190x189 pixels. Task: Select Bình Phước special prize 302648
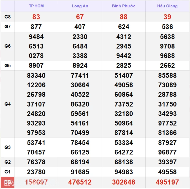(123, 182)
